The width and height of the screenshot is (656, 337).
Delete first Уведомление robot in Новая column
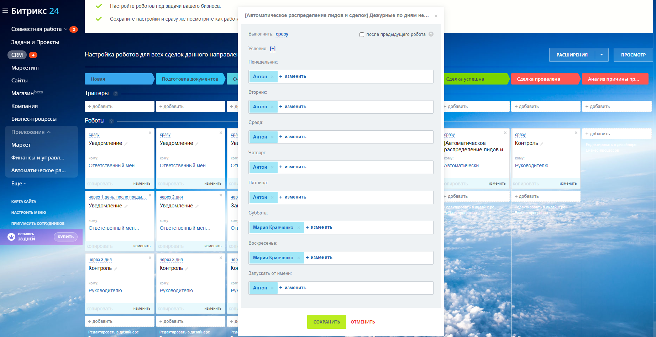click(x=150, y=133)
